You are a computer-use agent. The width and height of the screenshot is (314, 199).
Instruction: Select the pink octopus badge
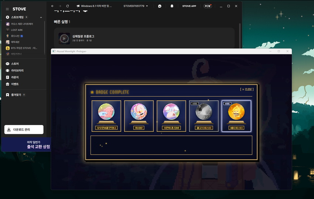tap(106, 116)
